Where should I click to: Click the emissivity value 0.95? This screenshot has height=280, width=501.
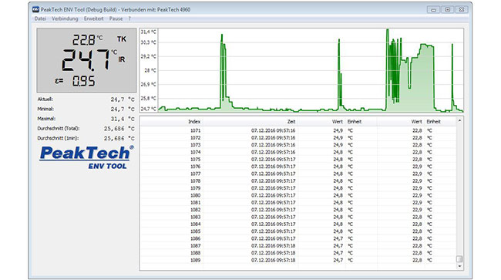[83, 81]
